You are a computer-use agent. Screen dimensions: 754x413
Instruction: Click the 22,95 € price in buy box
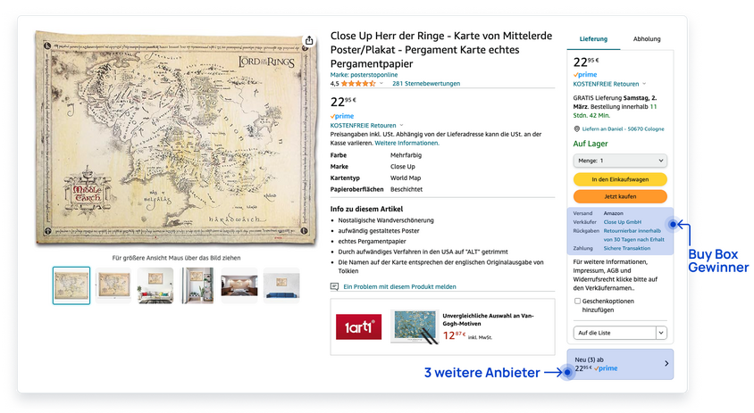[586, 62]
